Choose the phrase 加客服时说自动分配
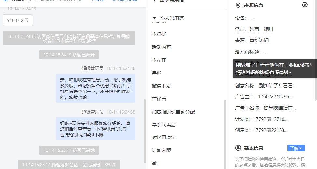Image resolution: width=317 pixels, height=169 pixels. click(x=173, y=112)
